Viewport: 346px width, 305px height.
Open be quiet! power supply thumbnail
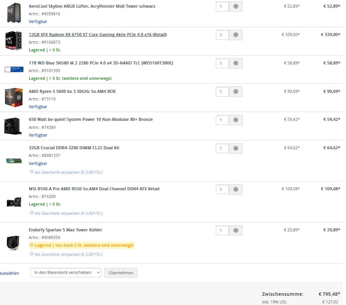13,126
